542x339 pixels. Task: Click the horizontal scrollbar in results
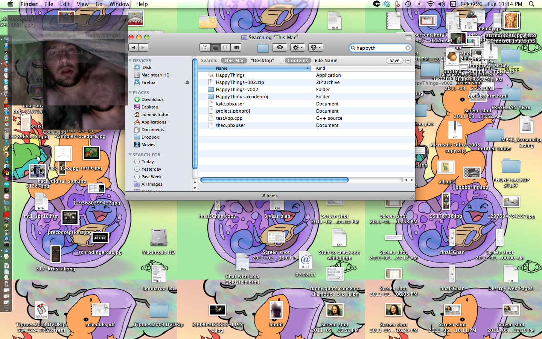tap(274, 180)
